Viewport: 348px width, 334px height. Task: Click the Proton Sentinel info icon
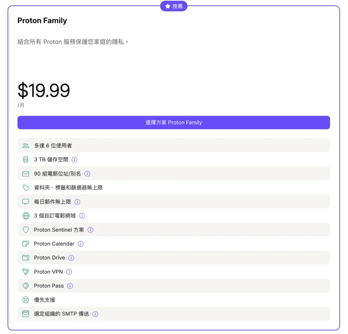tap(90, 230)
